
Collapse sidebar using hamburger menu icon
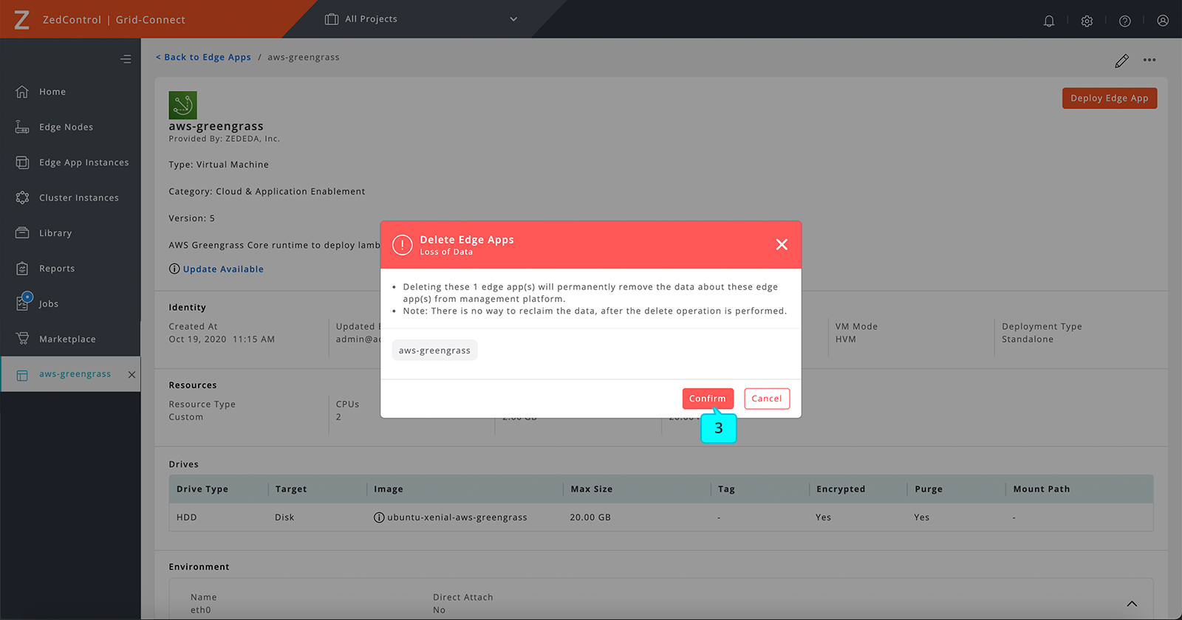pos(126,59)
